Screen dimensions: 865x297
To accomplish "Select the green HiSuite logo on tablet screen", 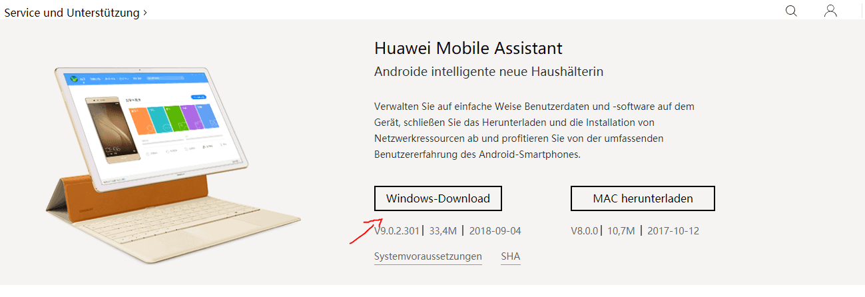I will [x=74, y=79].
